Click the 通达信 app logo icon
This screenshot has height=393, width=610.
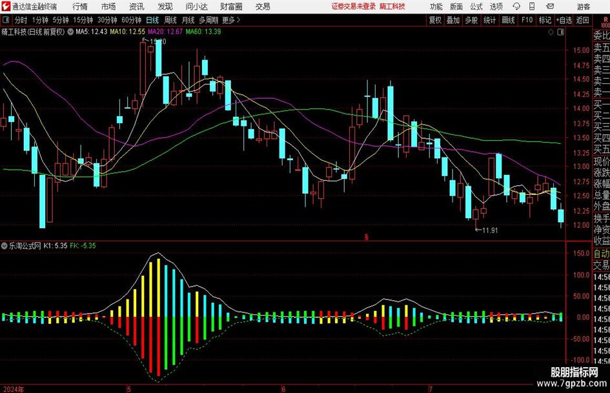tap(5, 6)
